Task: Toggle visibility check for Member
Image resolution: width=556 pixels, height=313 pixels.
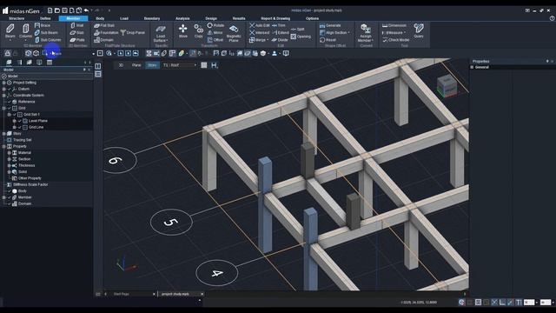Action: click(10, 197)
